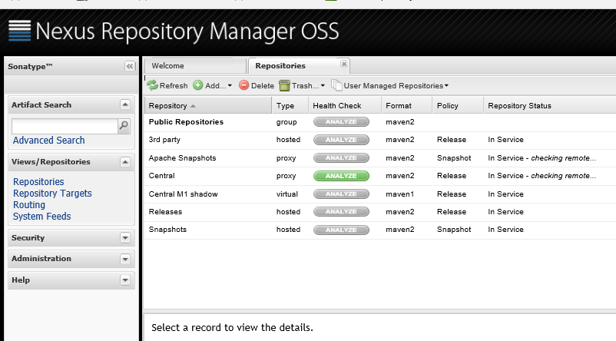Collapse the Views/Repositories section
The image size is (616, 341).
tap(125, 162)
